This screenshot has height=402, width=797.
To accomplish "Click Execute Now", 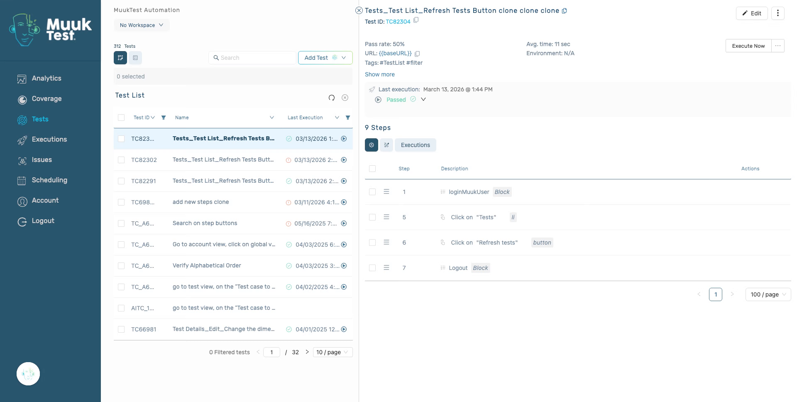I will tap(748, 46).
